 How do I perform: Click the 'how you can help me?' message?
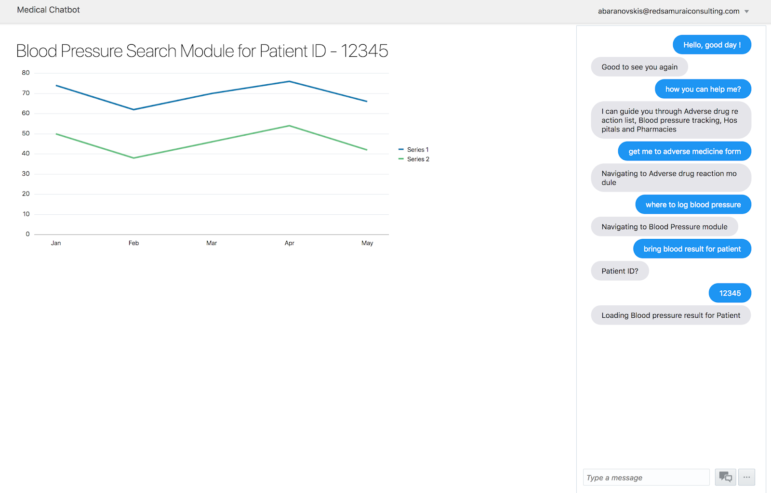click(703, 89)
